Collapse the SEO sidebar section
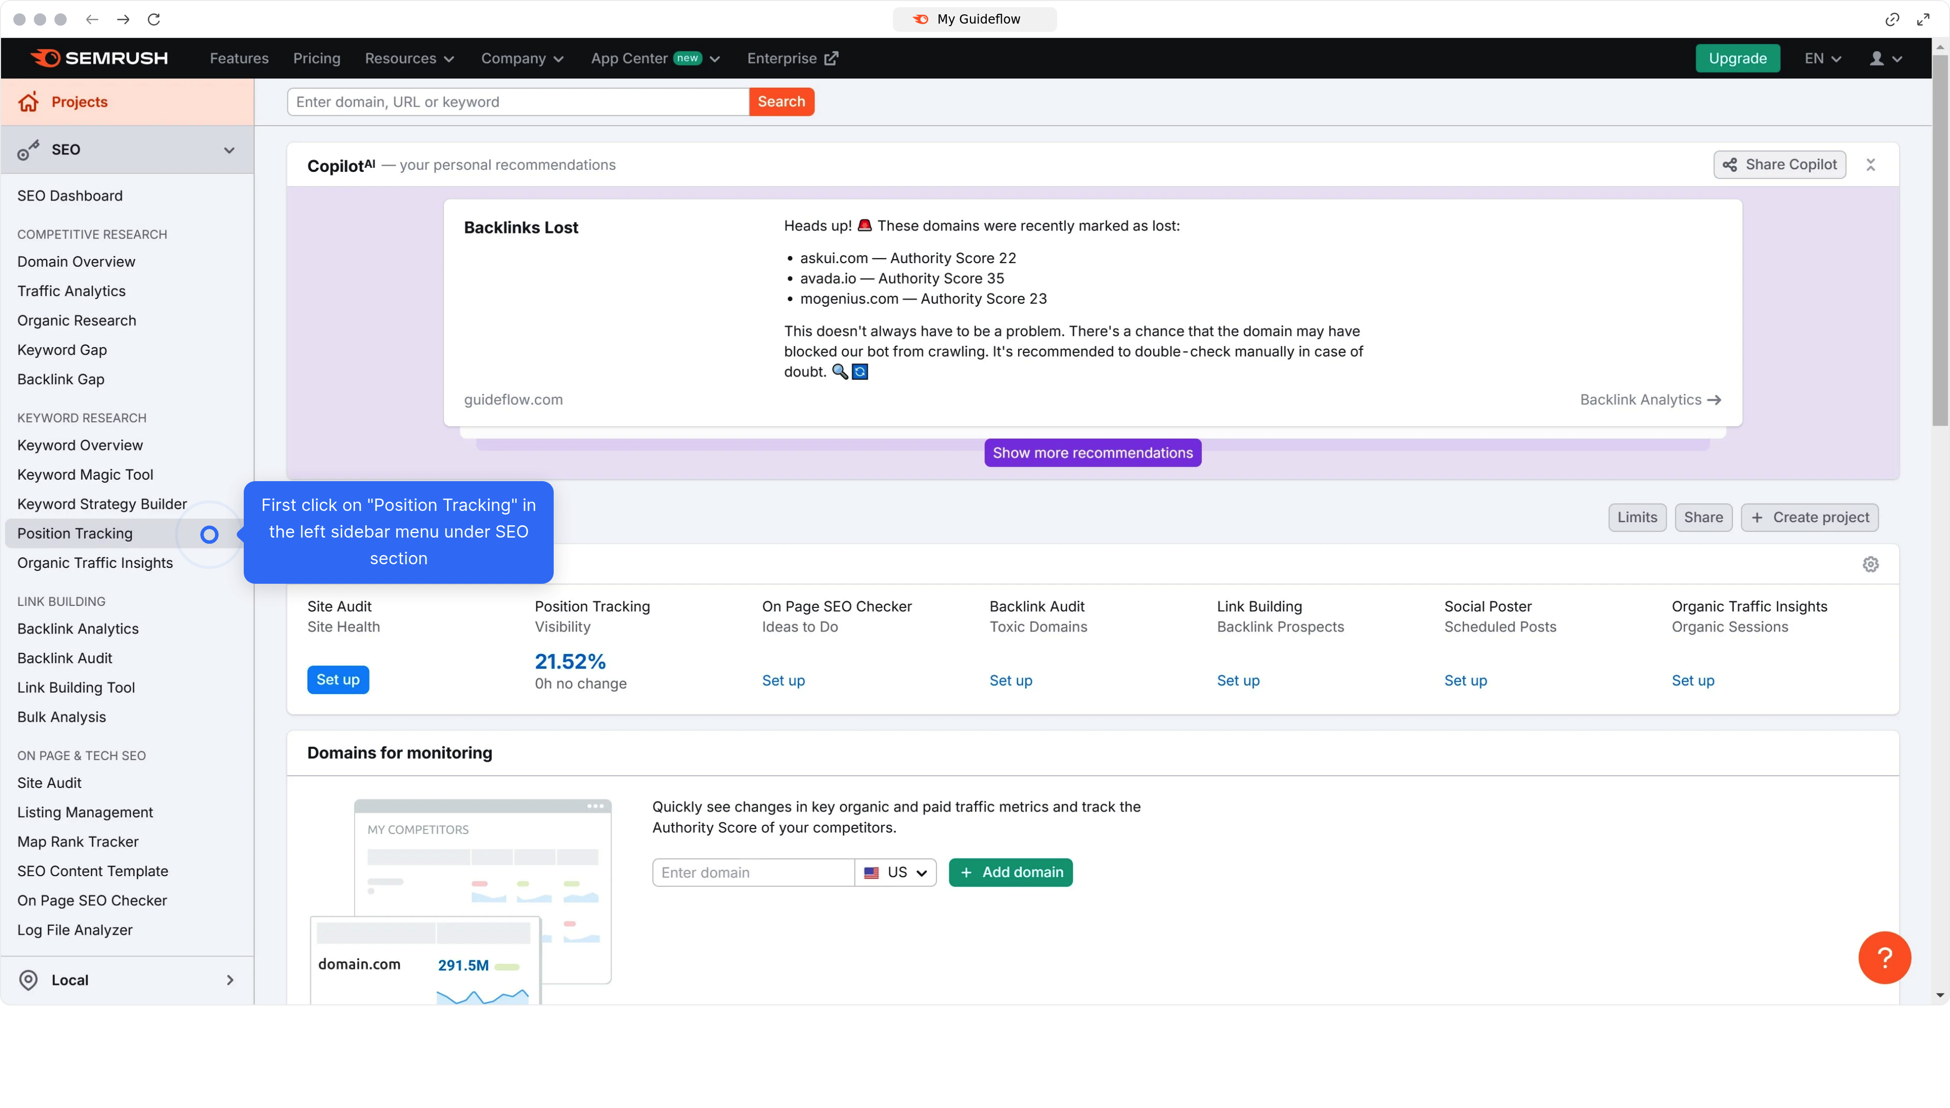The height and width of the screenshot is (1108, 1950). point(229,149)
